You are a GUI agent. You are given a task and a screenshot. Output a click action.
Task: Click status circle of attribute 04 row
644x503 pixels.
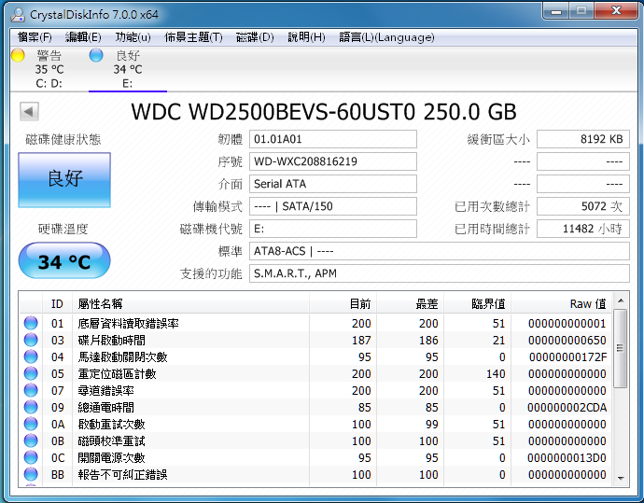point(31,356)
